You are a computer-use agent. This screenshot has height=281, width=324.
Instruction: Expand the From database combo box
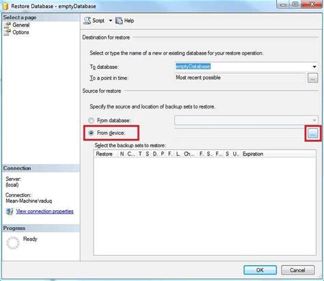(x=246, y=120)
